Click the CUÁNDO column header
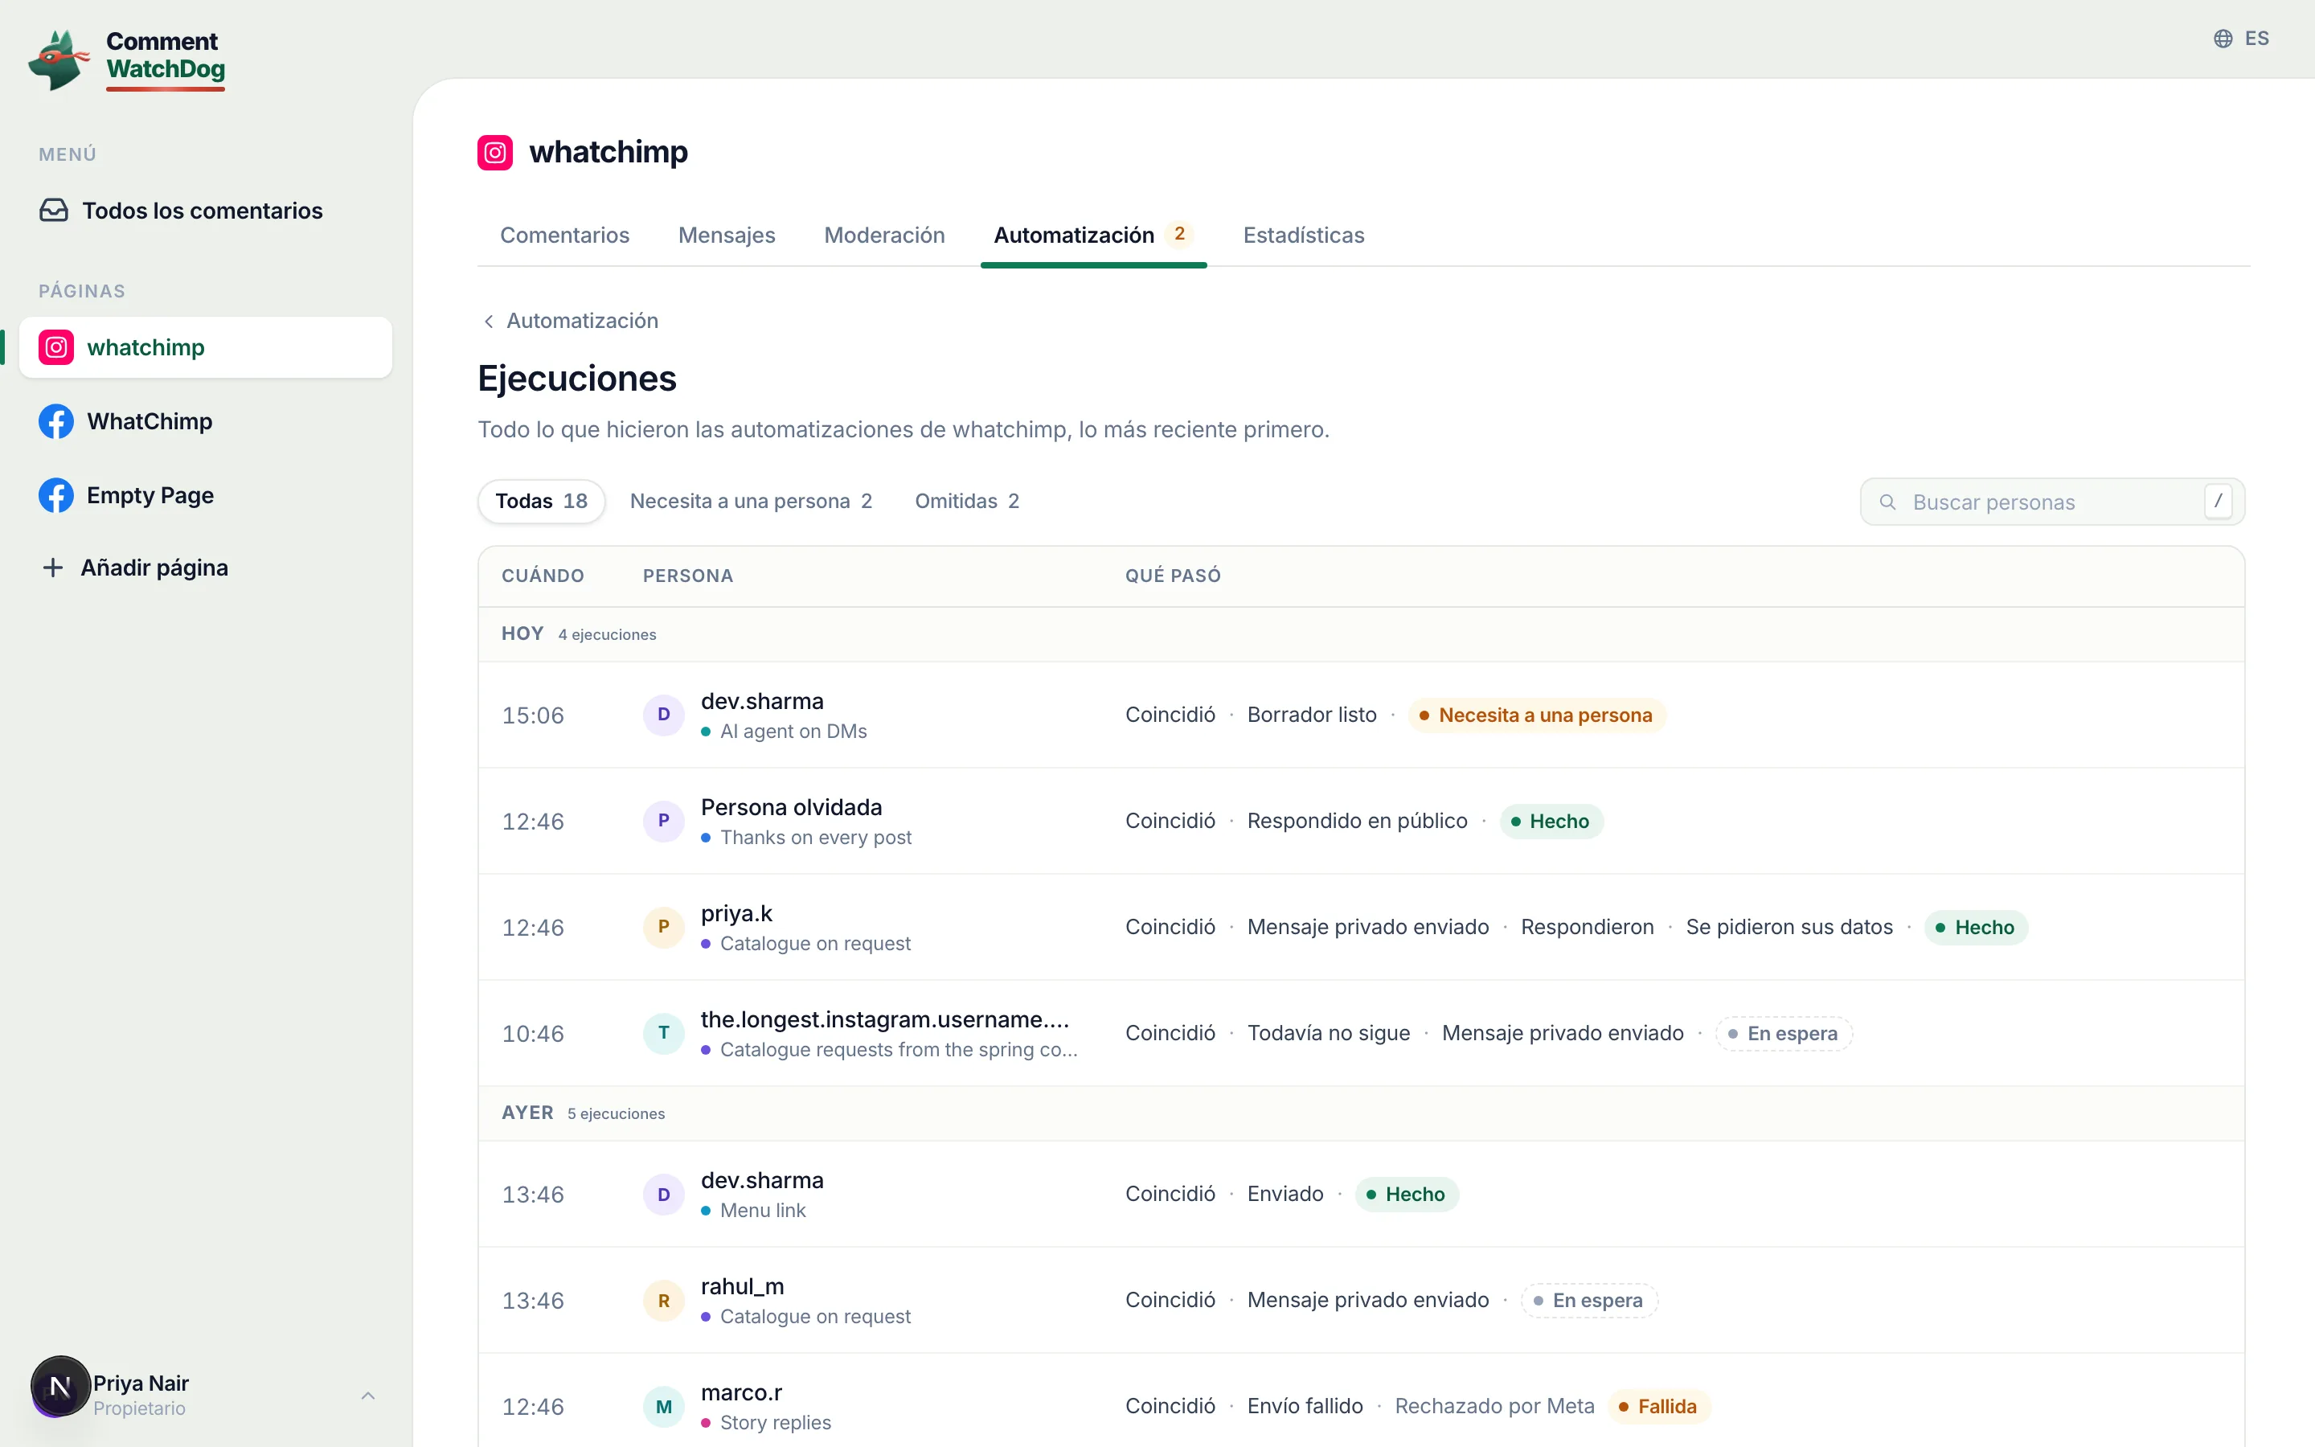The image size is (2315, 1447). pos(543,576)
